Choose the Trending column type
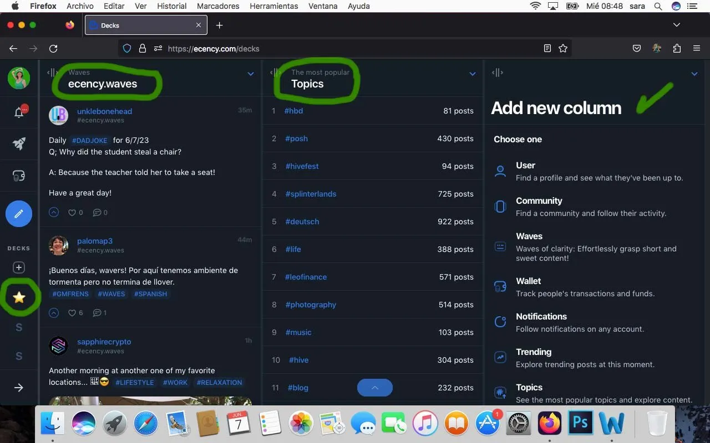The height and width of the screenshot is (443, 710). pyautogui.click(x=595, y=358)
